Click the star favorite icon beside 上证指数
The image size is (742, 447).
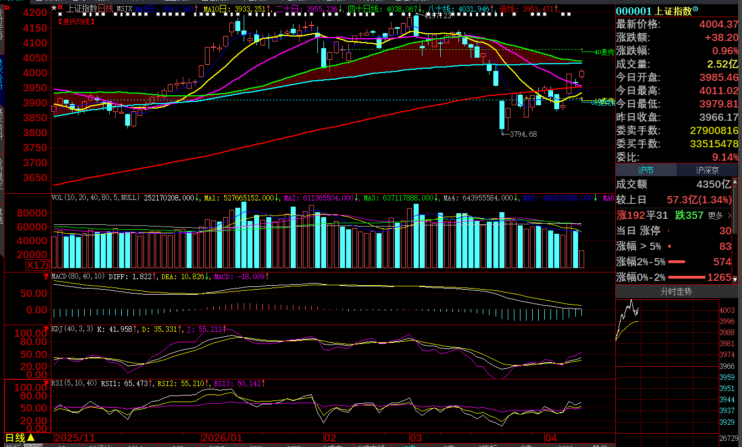coord(54,9)
